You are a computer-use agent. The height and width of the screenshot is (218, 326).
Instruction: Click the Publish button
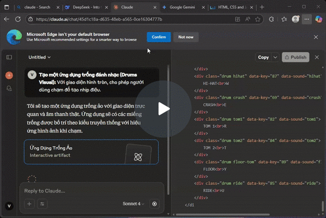coord(296,58)
